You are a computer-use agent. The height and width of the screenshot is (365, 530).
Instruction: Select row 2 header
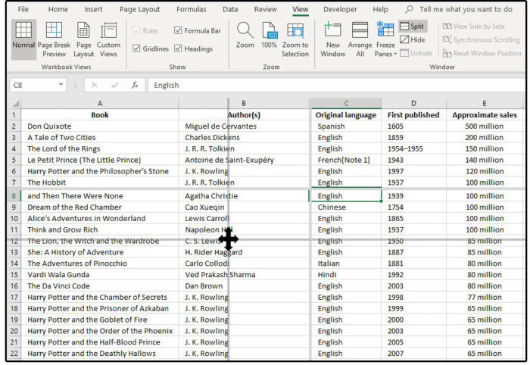click(x=14, y=126)
